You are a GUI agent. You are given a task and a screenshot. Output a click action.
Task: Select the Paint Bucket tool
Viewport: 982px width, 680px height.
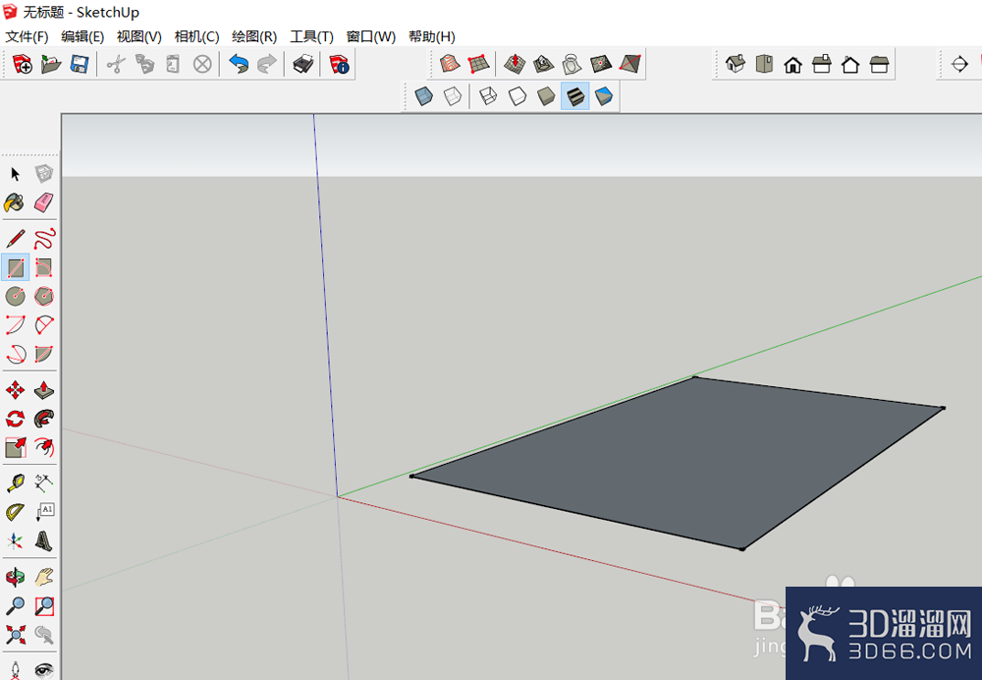[15, 202]
